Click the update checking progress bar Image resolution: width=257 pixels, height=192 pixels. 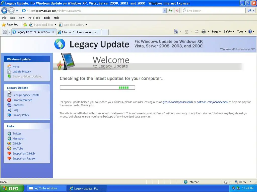[97, 88]
